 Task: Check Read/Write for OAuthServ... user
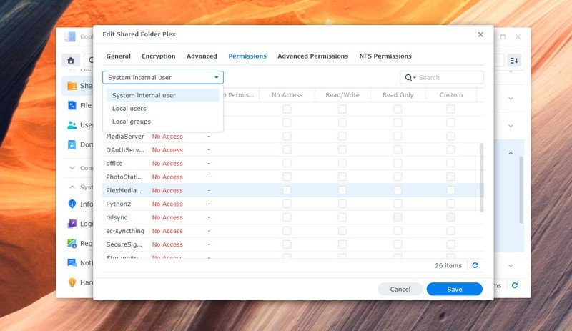pos(342,149)
